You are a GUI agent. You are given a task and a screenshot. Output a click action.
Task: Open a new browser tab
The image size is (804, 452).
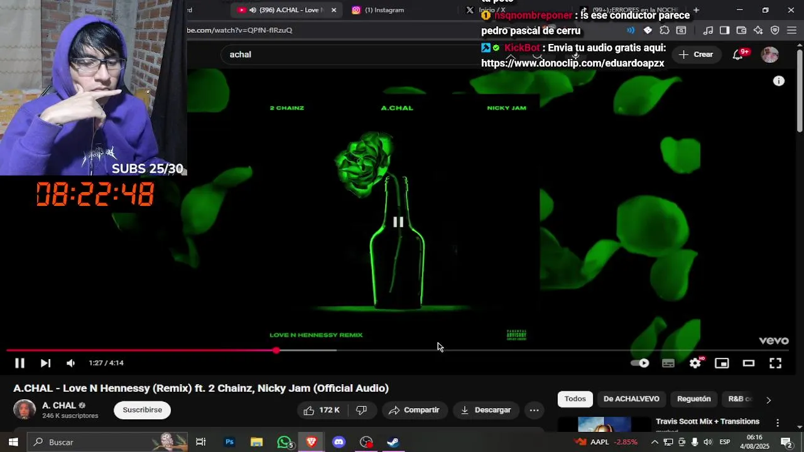696,10
